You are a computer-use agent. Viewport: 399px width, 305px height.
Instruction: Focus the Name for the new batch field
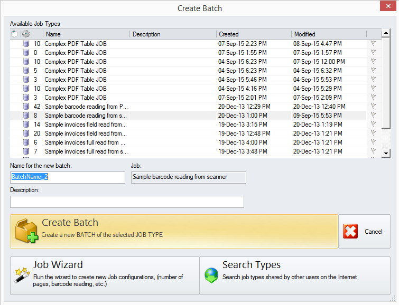pos(67,177)
